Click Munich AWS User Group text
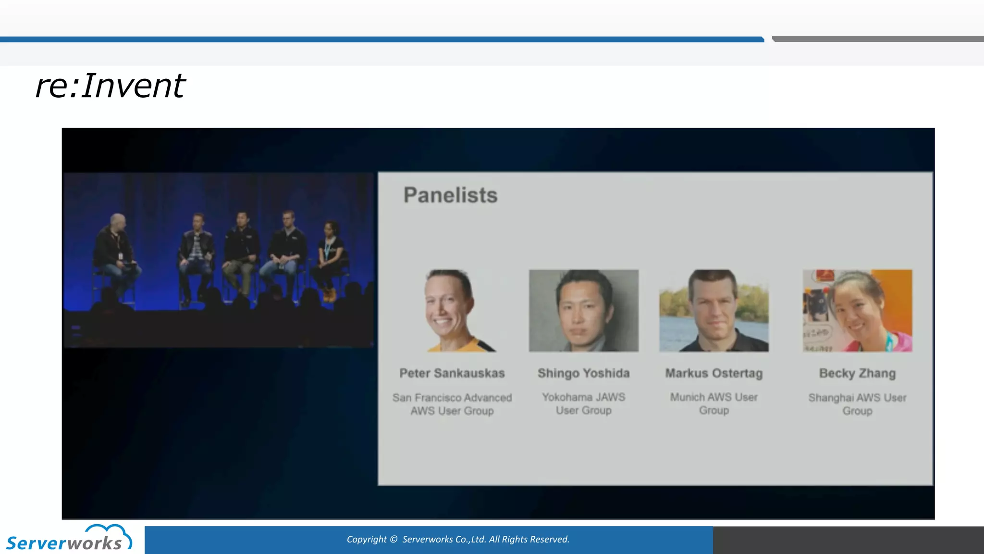The image size is (984, 554). pos(713,403)
